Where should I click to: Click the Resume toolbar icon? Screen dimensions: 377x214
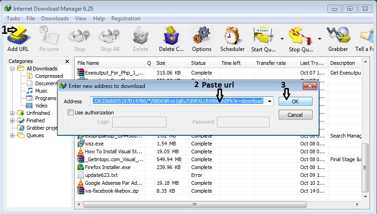(x=49, y=35)
